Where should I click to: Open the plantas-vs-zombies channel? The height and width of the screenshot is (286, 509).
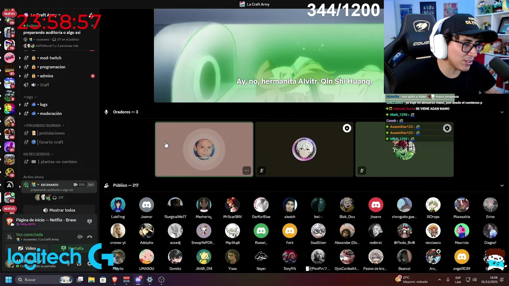click(59, 162)
